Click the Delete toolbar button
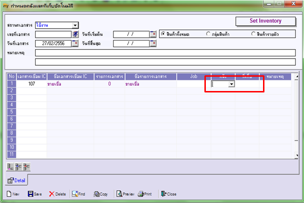The height and width of the screenshot is (203, 304). 57,194
